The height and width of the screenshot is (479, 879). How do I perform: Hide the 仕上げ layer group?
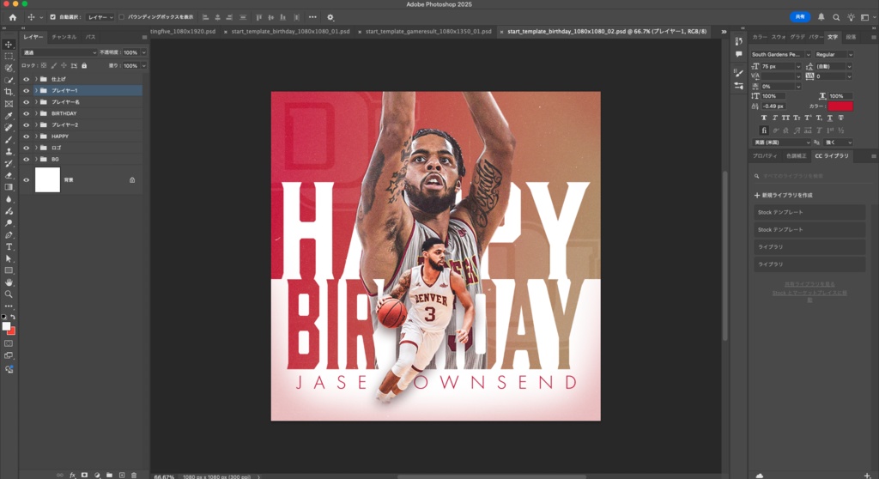coord(26,79)
